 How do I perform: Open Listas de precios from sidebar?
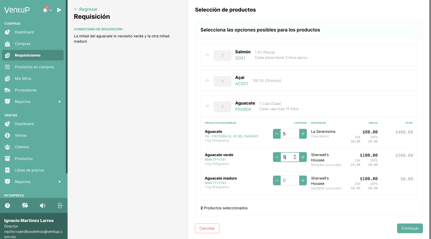(30, 170)
